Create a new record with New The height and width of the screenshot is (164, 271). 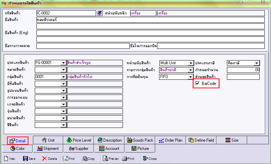(10, 159)
